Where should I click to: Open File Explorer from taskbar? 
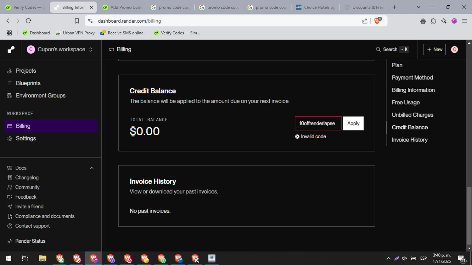click(42, 258)
